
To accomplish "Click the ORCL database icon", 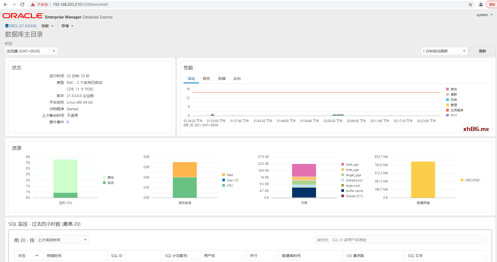I will coord(7,26).
